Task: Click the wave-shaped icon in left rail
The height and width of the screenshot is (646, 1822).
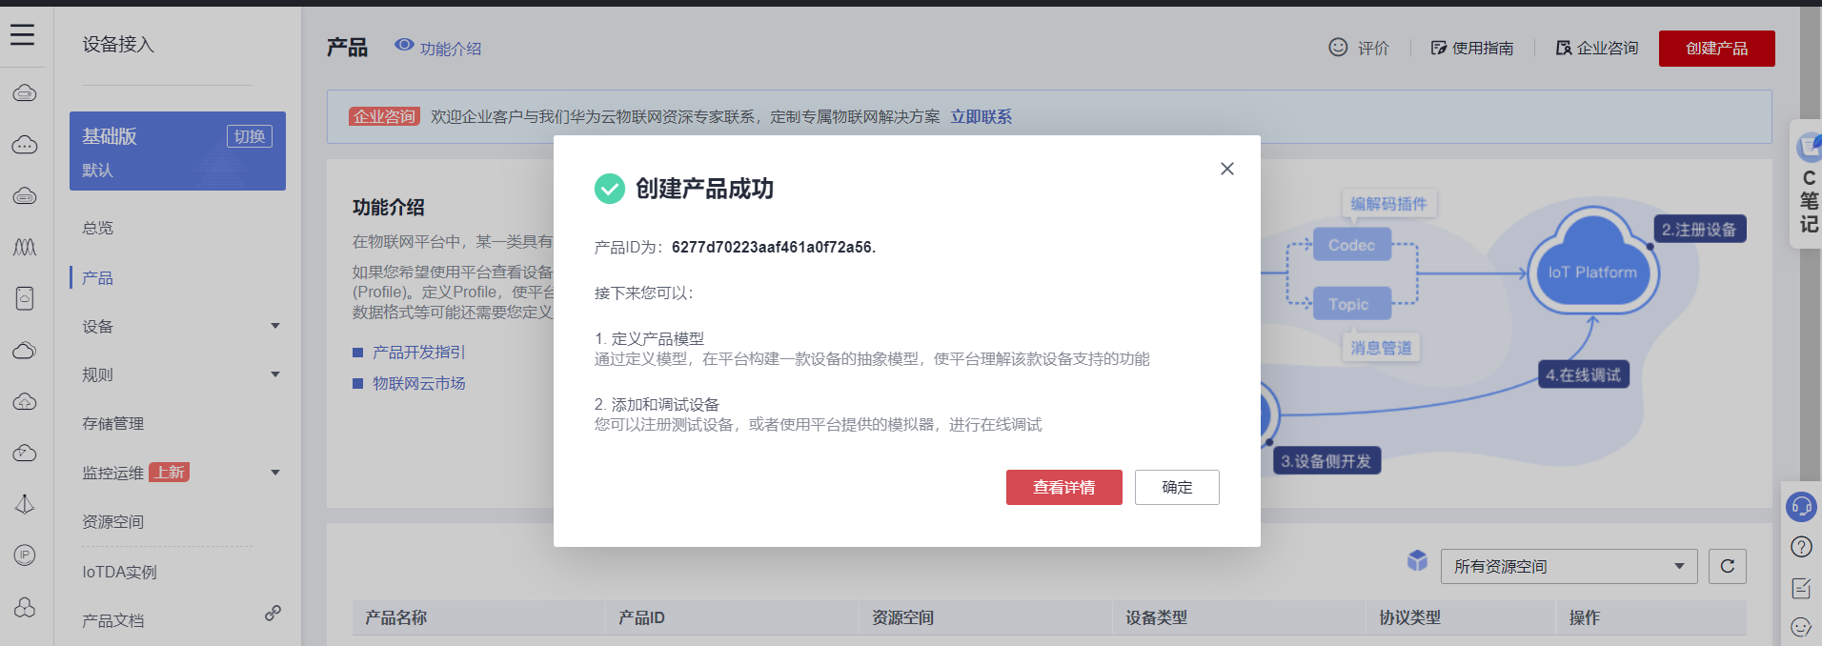Action: tap(25, 247)
